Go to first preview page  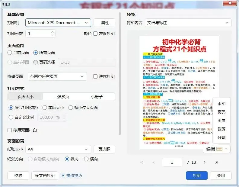(142, 162)
